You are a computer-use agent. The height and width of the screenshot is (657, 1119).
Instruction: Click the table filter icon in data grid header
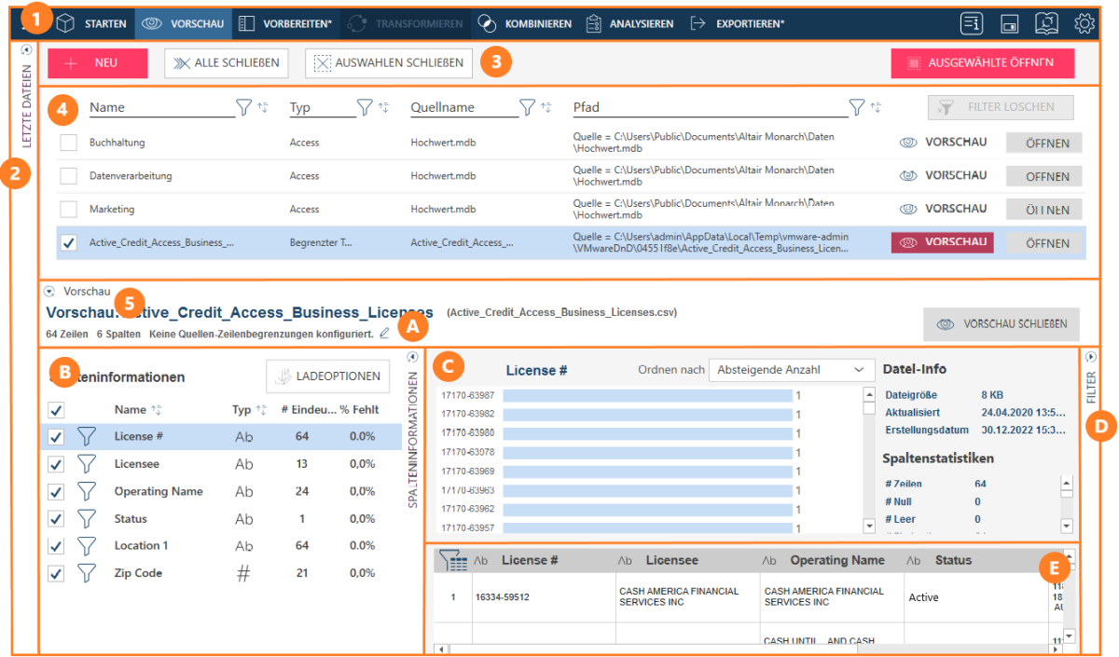pyautogui.click(x=452, y=560)
